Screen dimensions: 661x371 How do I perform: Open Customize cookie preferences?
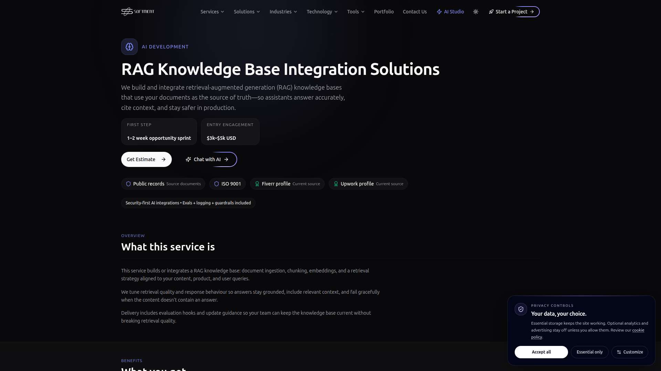pyautogui.click(x=630, y=352)
